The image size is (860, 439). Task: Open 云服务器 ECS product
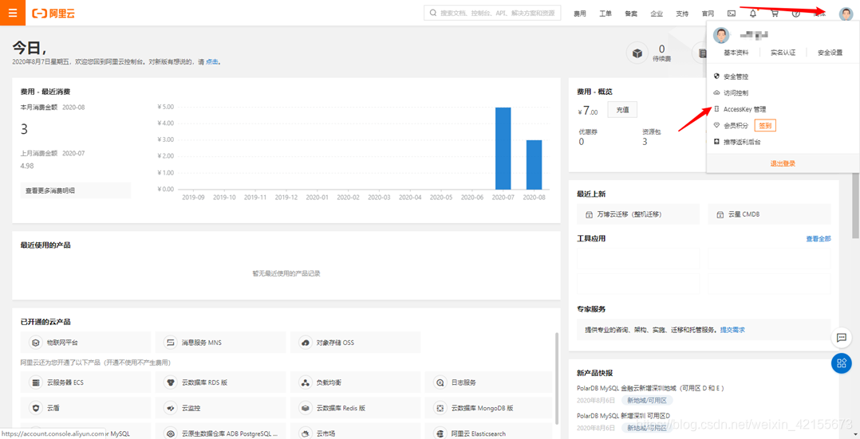pos(85,382)
